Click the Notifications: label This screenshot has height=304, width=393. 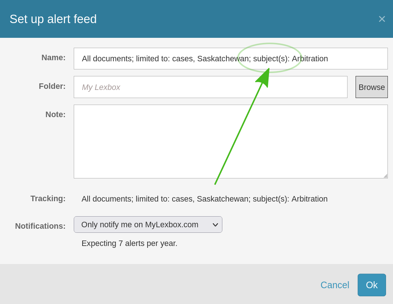(x=40, y=226)
